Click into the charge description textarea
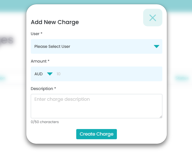This screenshot has height=163, width=192. 96,106
